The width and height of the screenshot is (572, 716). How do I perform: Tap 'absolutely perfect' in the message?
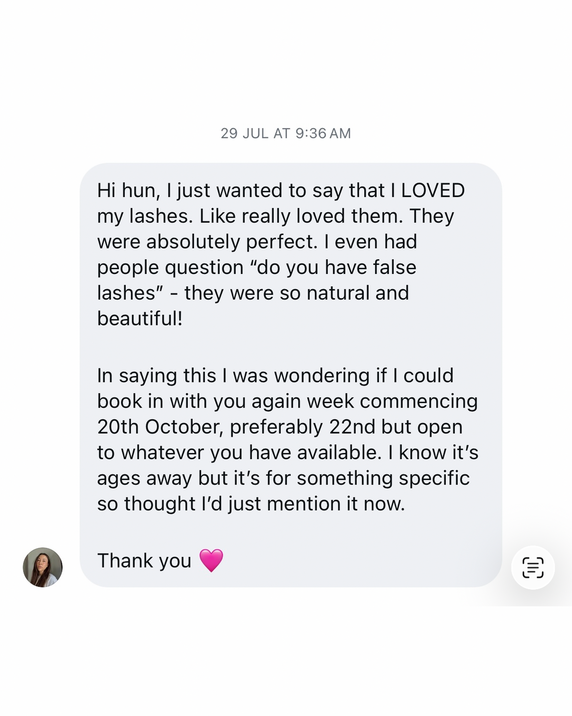pyautogui.click(x=232, y=242)
